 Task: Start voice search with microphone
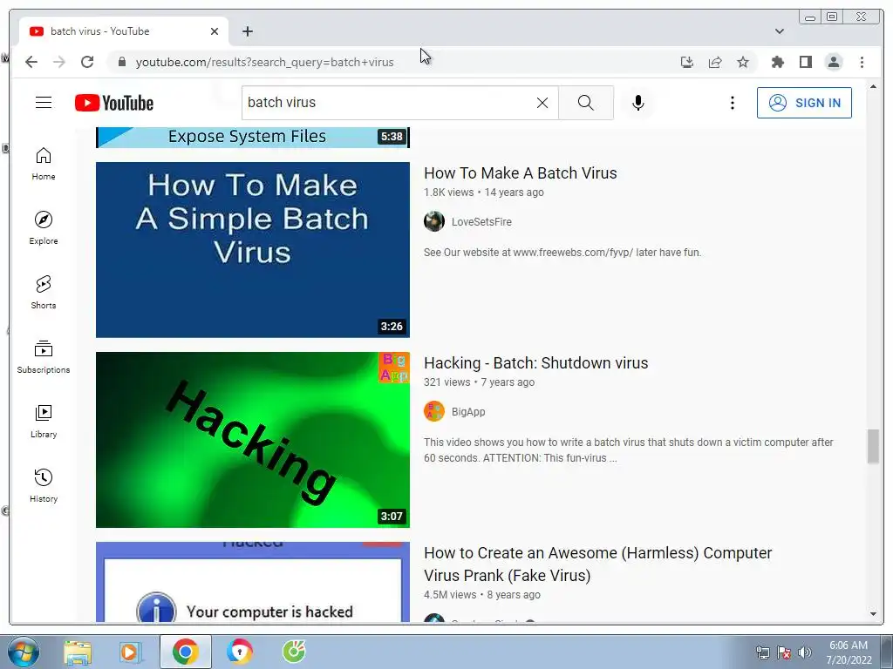[637, 103]
